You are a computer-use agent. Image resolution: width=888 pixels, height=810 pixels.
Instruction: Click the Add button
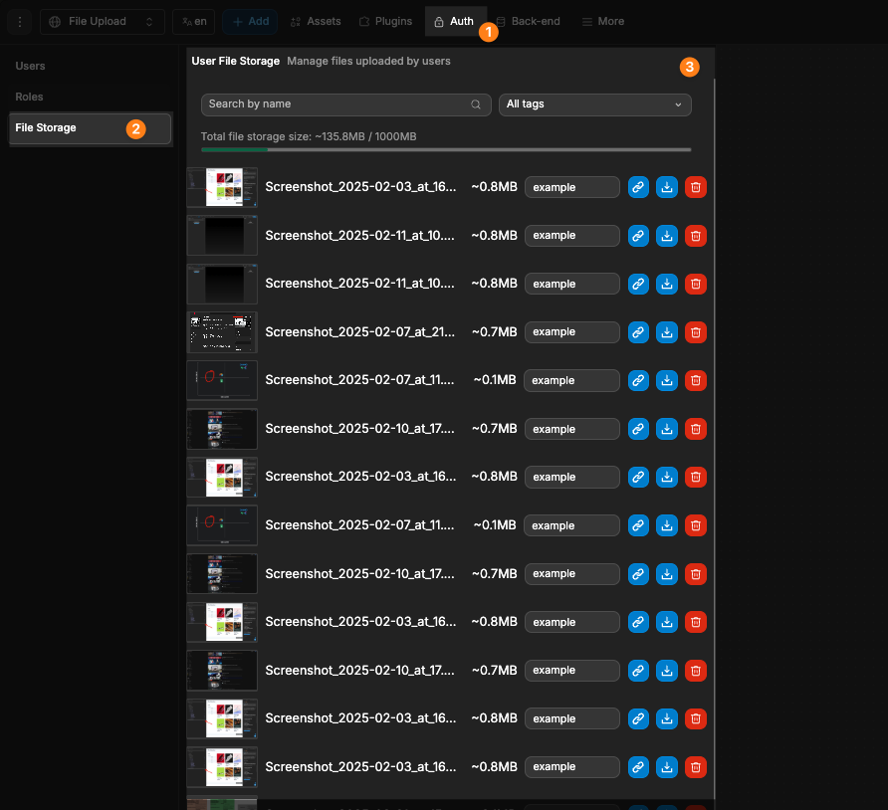[250, 21]
